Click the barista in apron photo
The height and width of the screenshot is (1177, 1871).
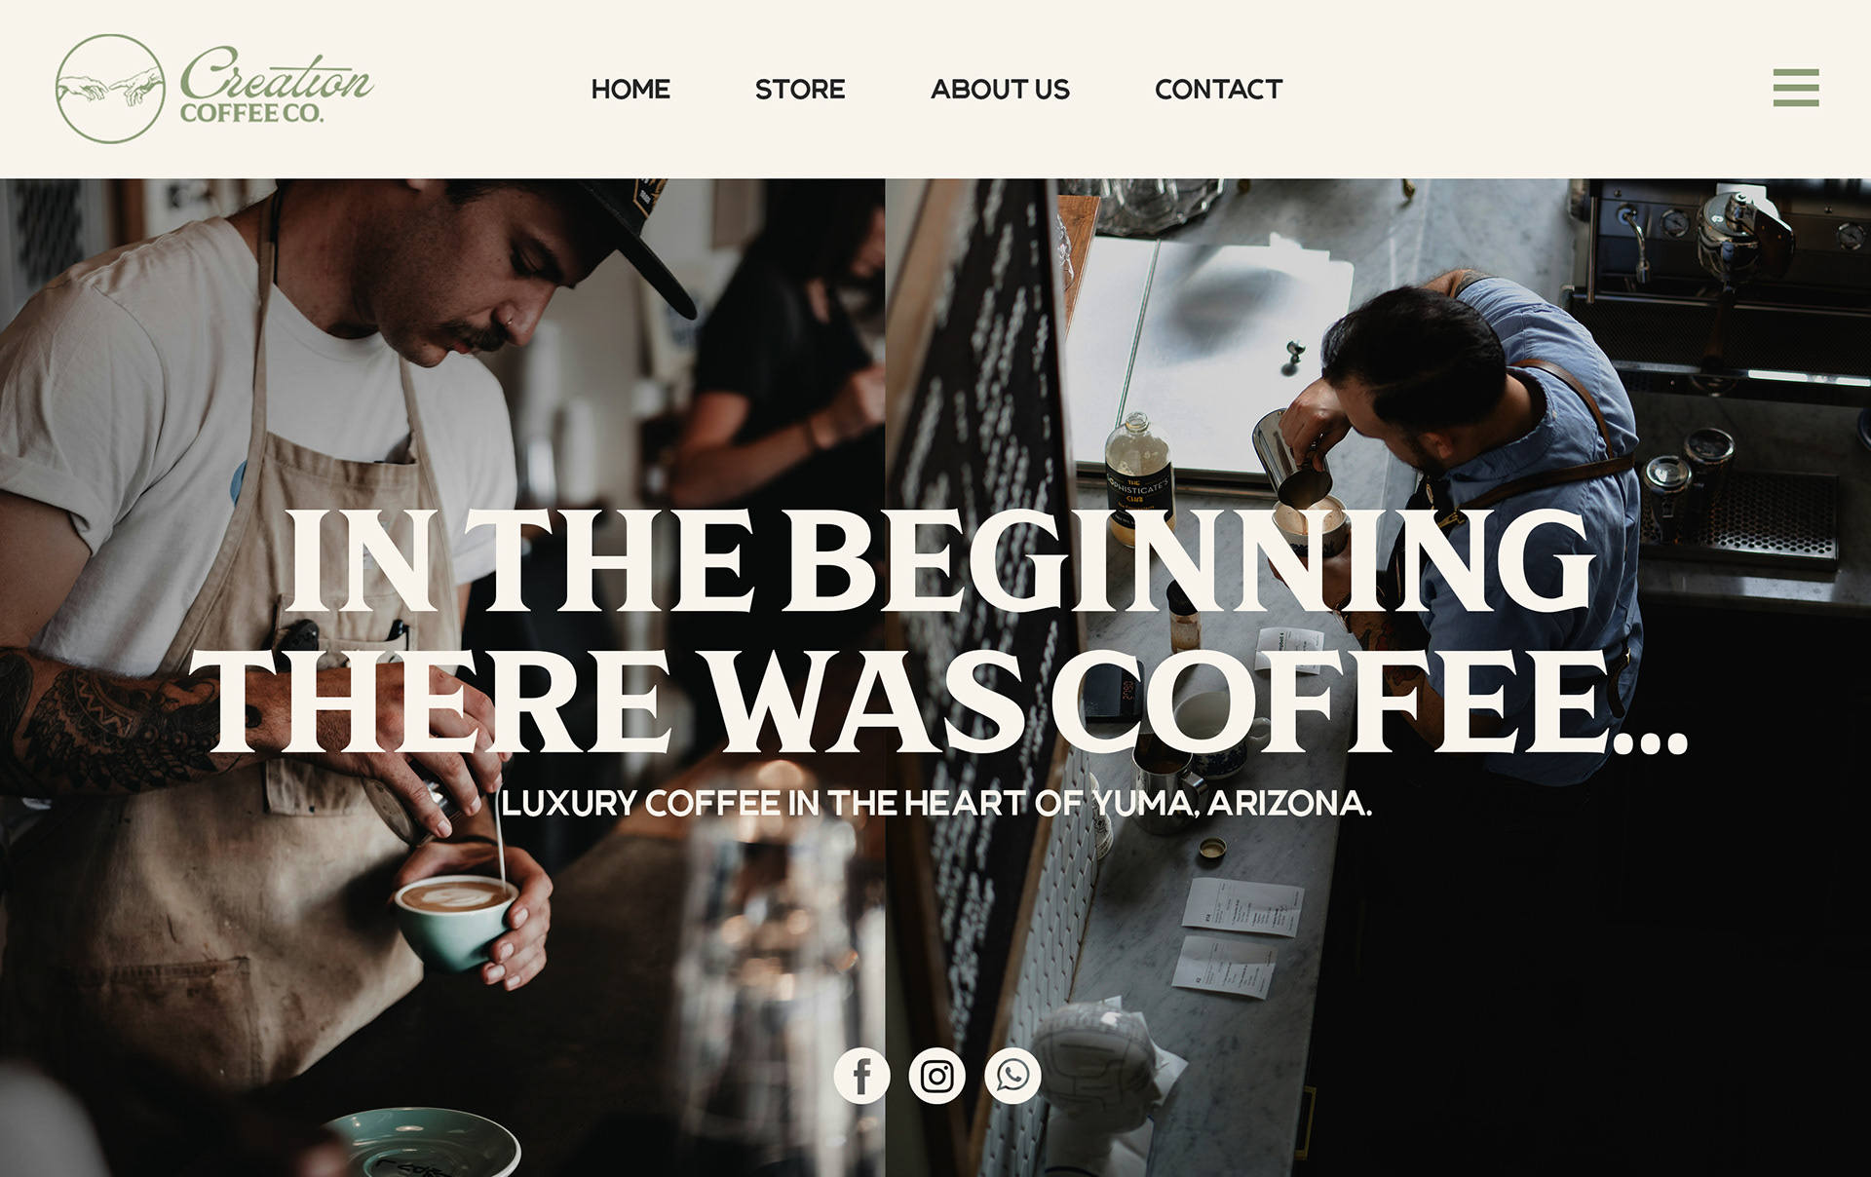point(442,677)
